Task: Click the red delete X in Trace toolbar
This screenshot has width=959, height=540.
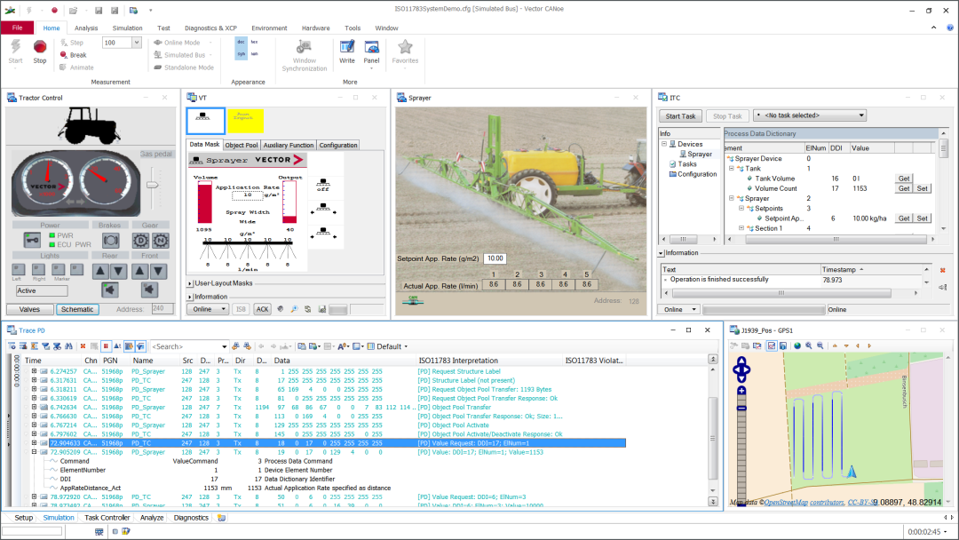Action: [83, 346]
